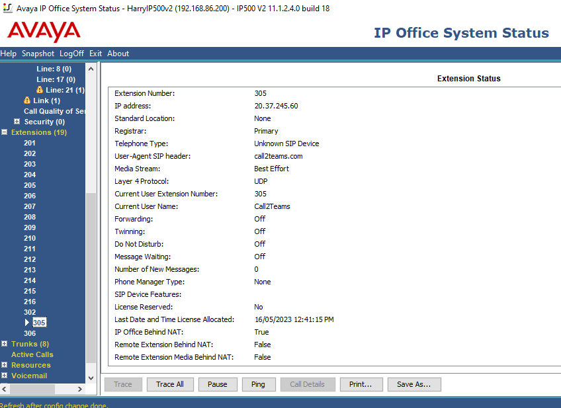Select Line: 8 (0) in the tree
Screen dimensions: 561x408
54,69
